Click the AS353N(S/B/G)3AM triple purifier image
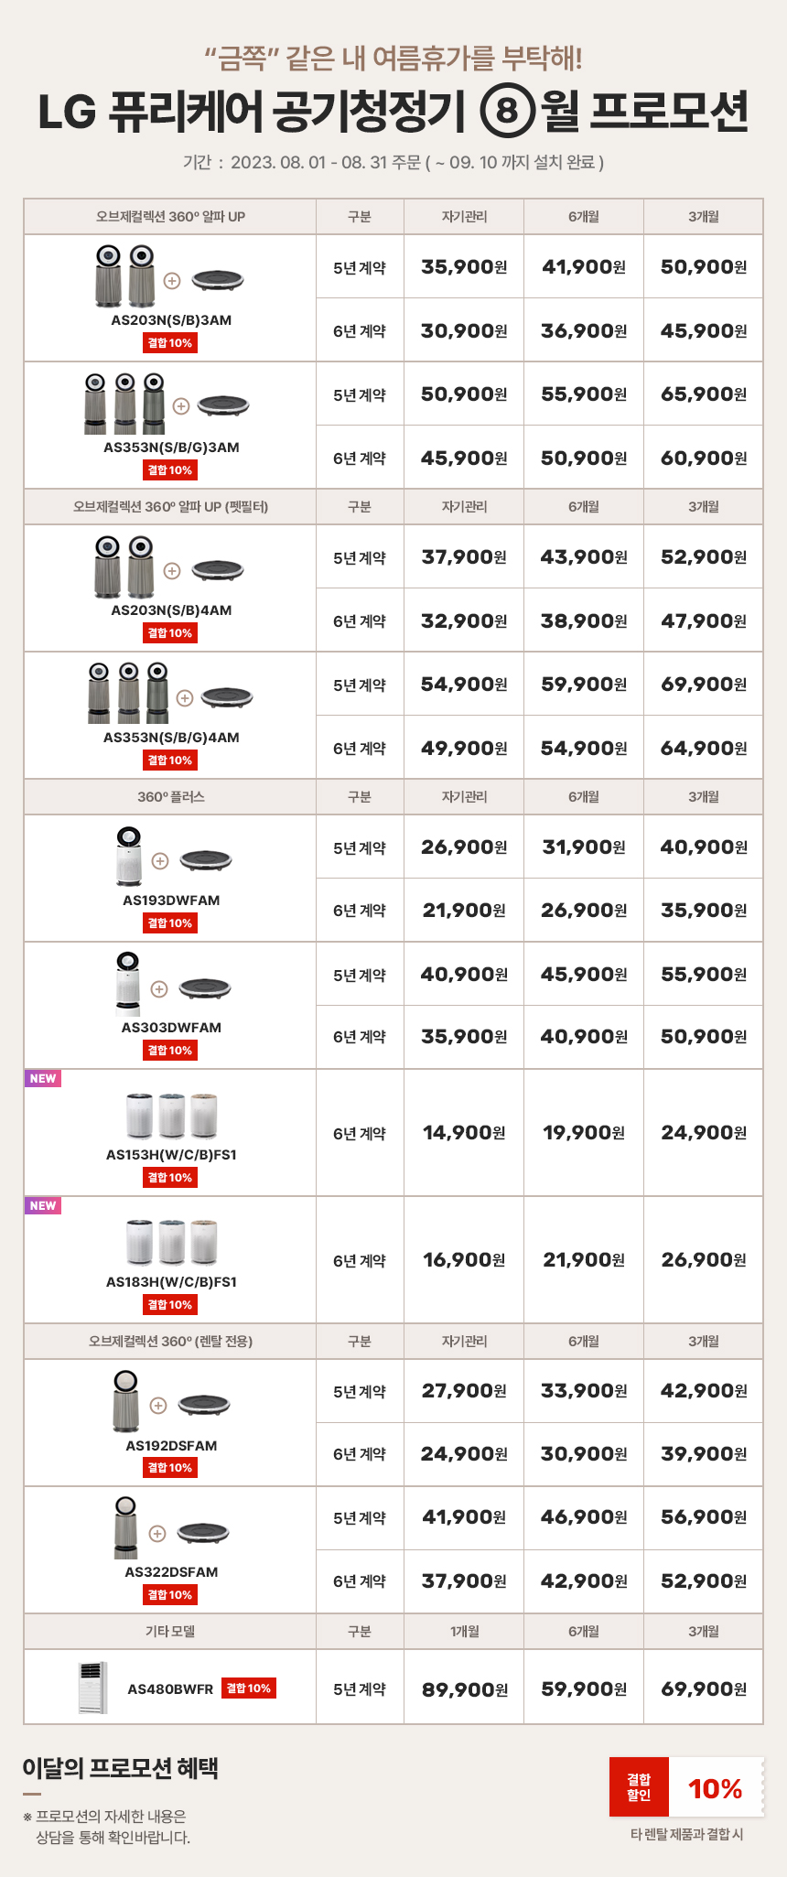This screenshot has width=787, height=1877. [x=125, y=404]
